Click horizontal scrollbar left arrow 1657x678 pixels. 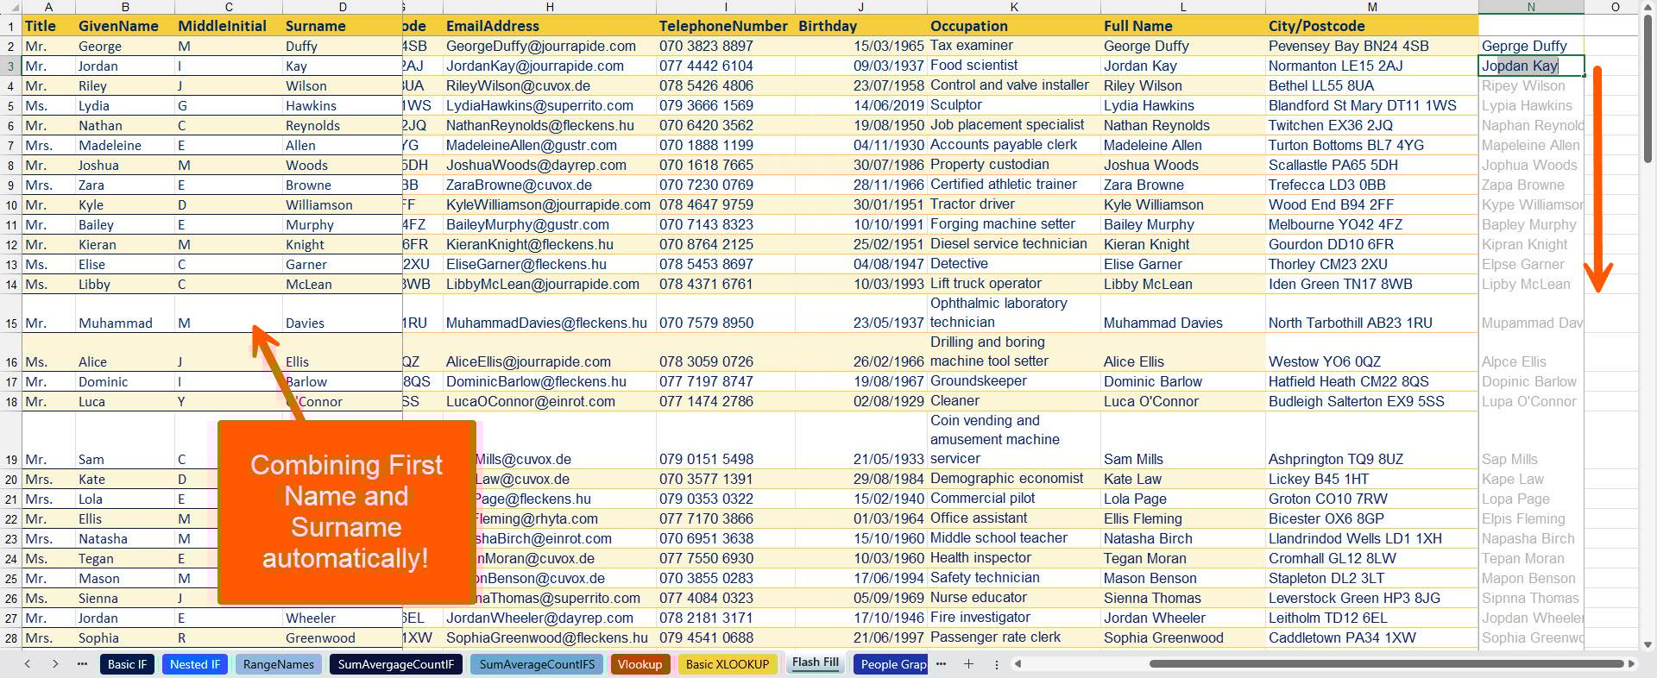[x=1018, y=664]
